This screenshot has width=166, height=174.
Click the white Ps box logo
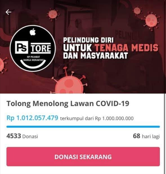[x=21, y=48]
